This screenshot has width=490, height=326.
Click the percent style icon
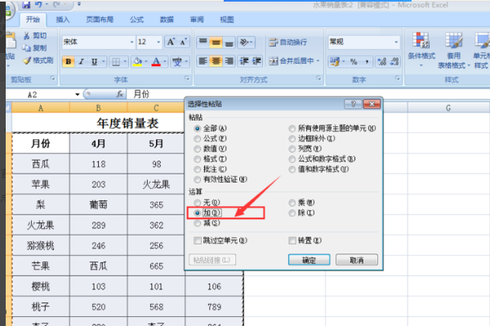point(354,61)
